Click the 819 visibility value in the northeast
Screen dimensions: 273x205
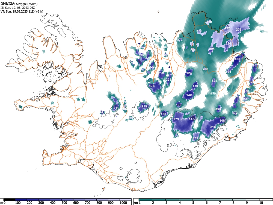pyautogui.click(x=209, y=22)
